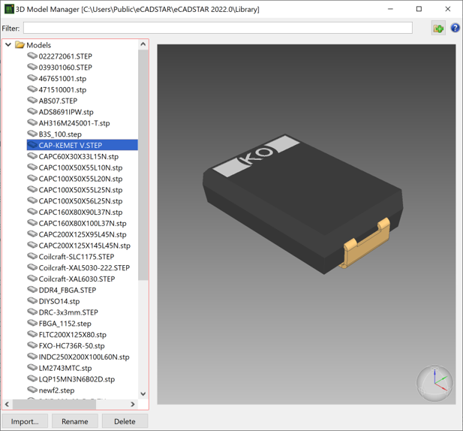Select CAPC160X80X100L37N.stp model
The image size is (463, 431).
coord(83,223)
